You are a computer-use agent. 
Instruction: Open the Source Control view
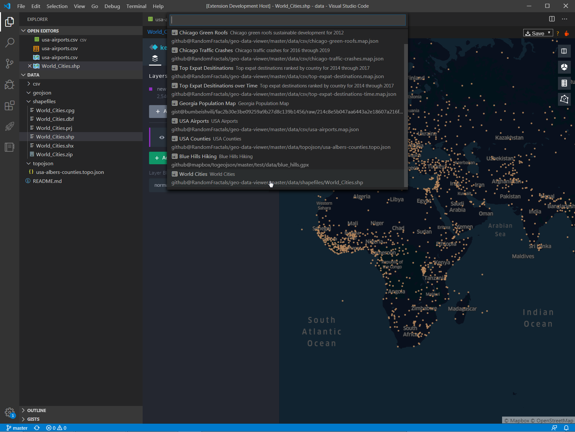pos(10,63)
